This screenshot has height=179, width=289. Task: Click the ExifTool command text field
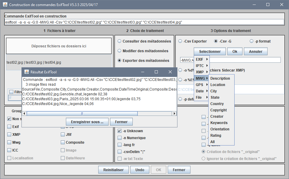coord(144,22)
